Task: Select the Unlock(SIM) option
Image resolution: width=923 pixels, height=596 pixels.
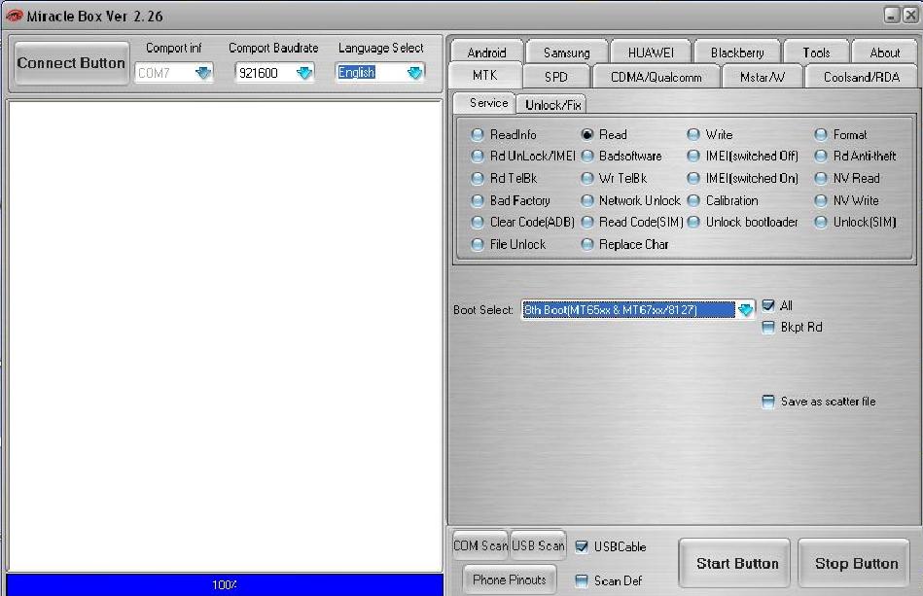Action: 855,222
